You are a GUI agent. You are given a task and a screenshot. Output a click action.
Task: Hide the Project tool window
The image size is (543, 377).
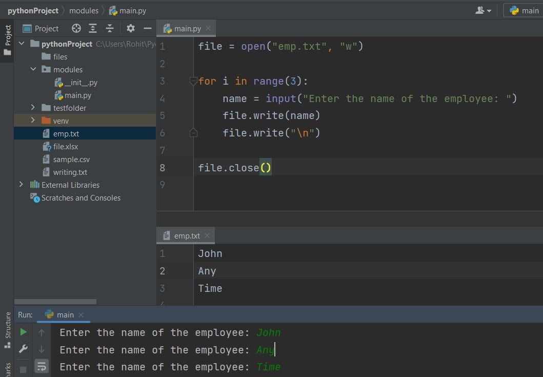[x=149, y=28]
